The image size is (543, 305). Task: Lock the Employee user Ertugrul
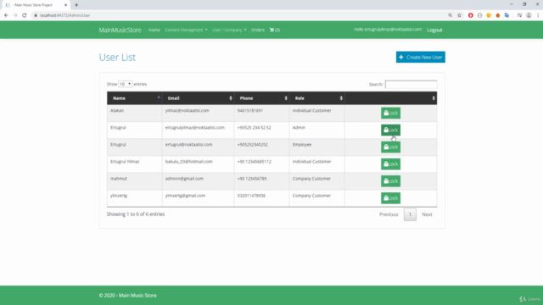click(x=390, y=147)
